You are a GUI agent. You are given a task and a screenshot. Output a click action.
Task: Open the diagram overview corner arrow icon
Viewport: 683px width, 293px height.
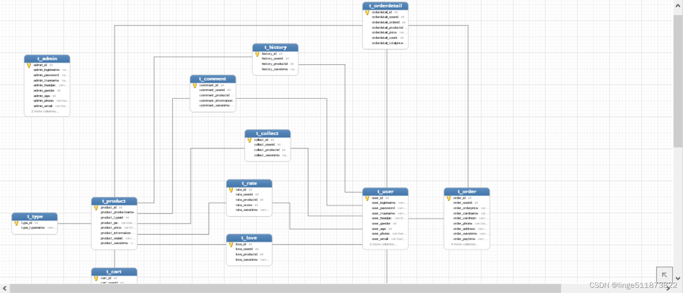[x=664, y=275]
